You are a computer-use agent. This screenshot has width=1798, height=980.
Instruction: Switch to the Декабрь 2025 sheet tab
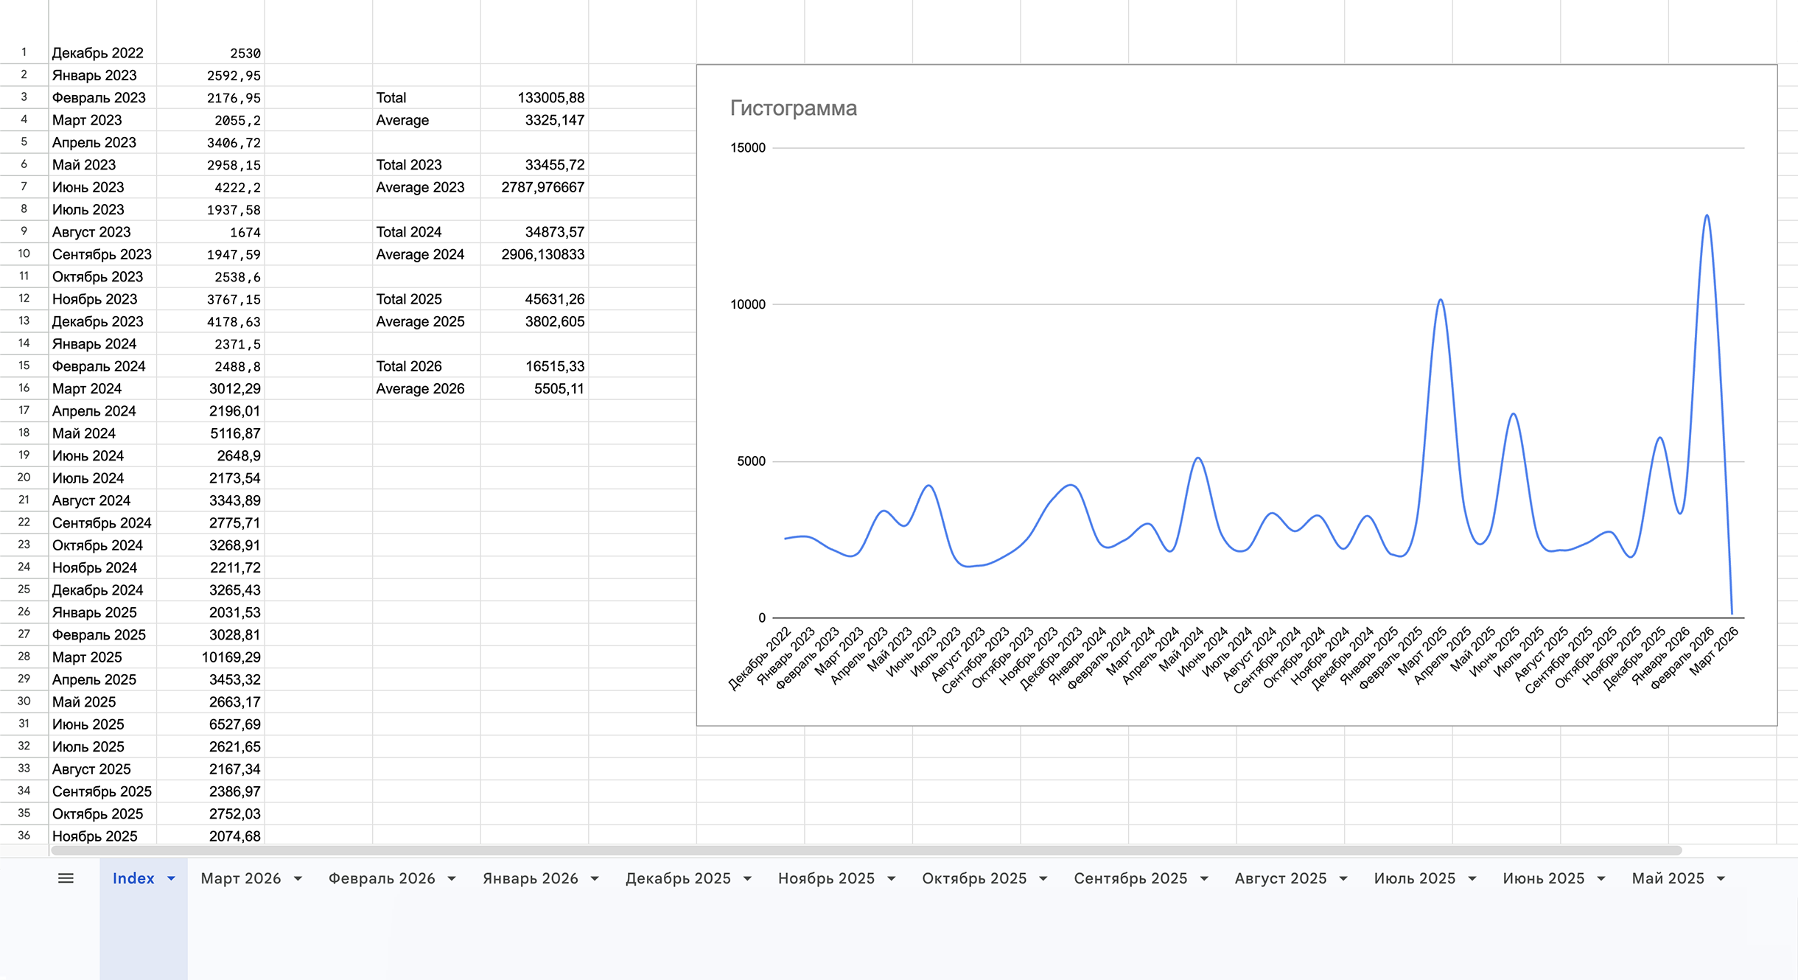point(677,878)
